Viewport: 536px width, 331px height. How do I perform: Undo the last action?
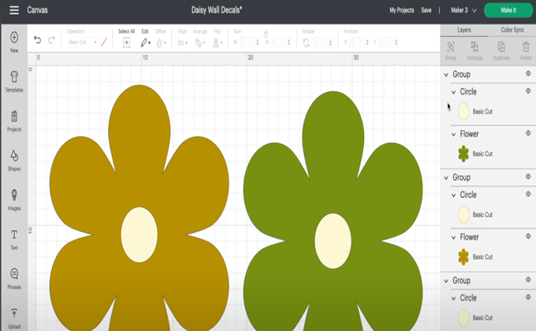pos(37,40)
